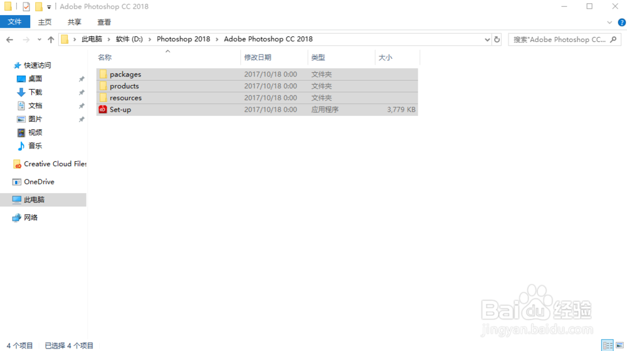This screenshot has height=351, width=627.
Task: Select the products folder
Action: pos(257,86)
